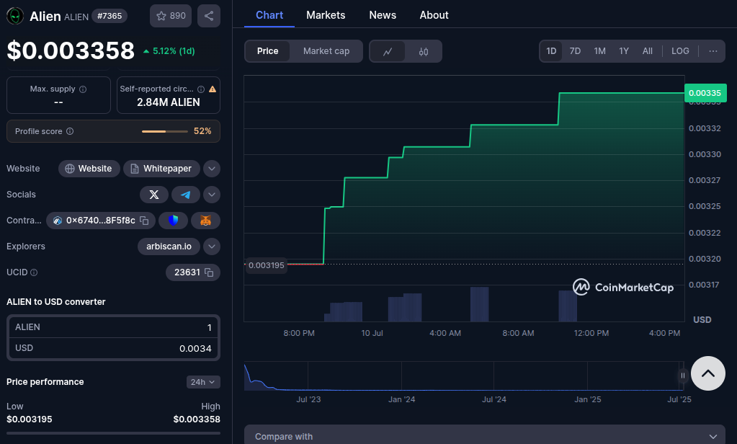This screenshot has width=737, height=444.
Task: Click the 24h low-high price range bar
Action: click(113, 432)
